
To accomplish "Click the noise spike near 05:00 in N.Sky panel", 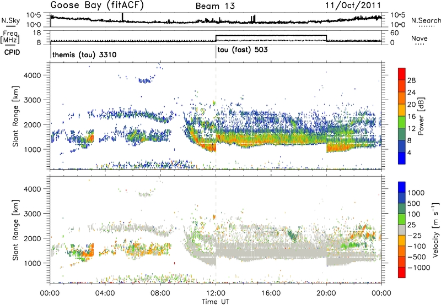I will (x=122, y=17).
